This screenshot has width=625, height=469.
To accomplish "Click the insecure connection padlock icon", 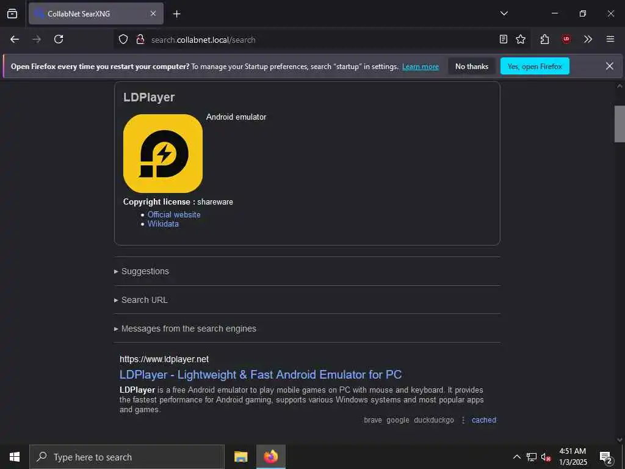I will [140, 40].
